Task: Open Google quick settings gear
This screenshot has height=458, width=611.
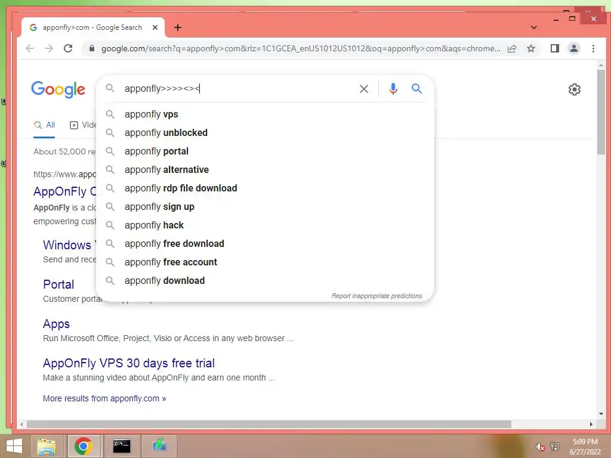Action: point(575,89)
